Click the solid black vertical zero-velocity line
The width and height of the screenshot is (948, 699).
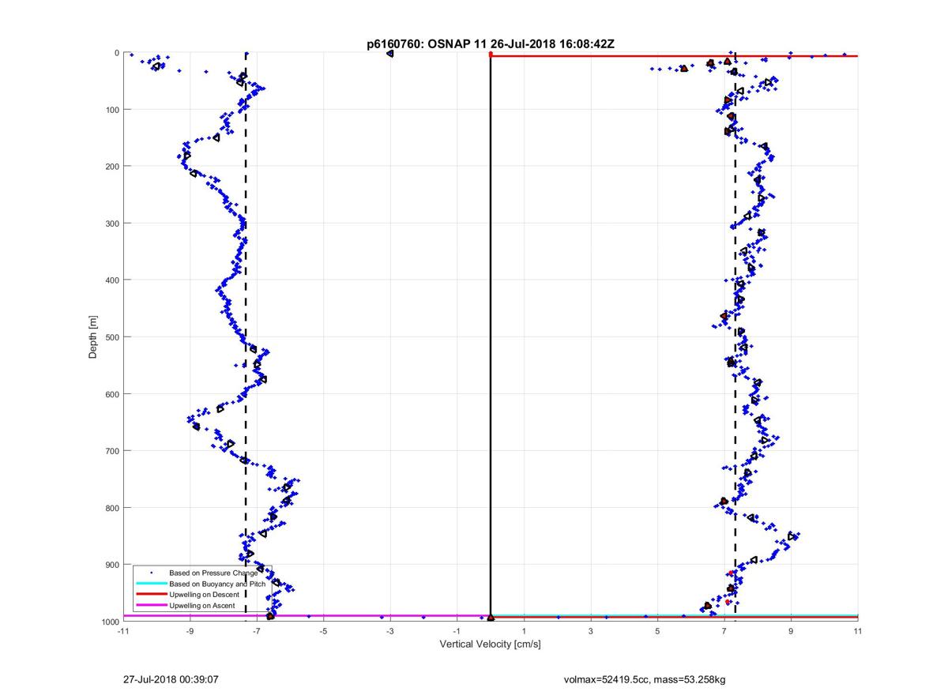491,336
